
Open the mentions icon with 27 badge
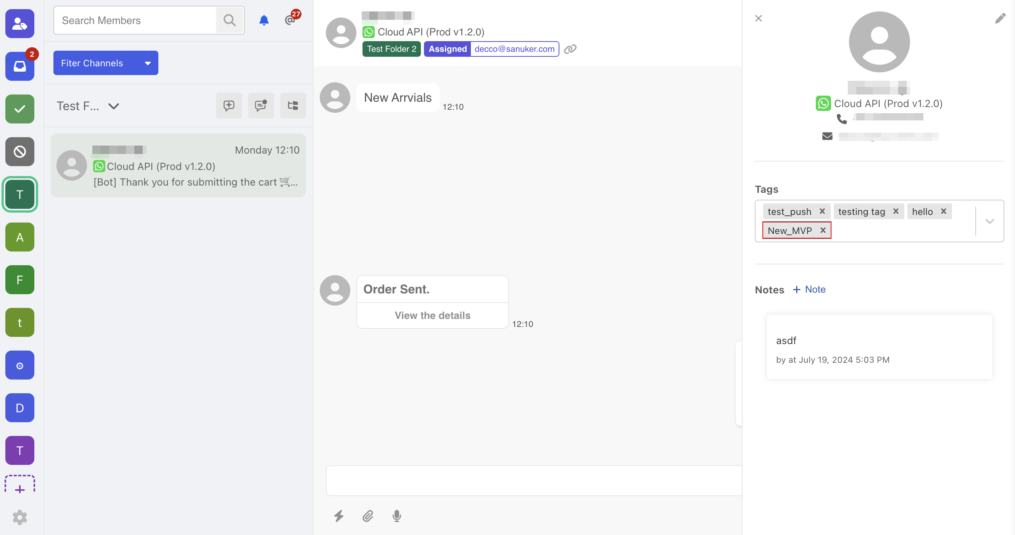(290, 20)
